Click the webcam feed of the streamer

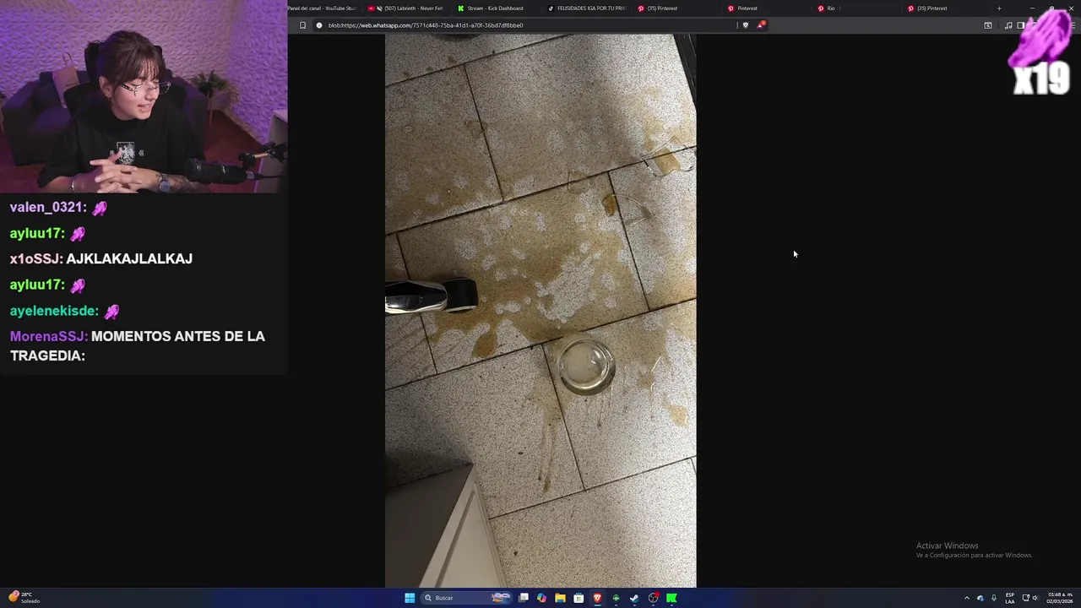tap(144, 96)
